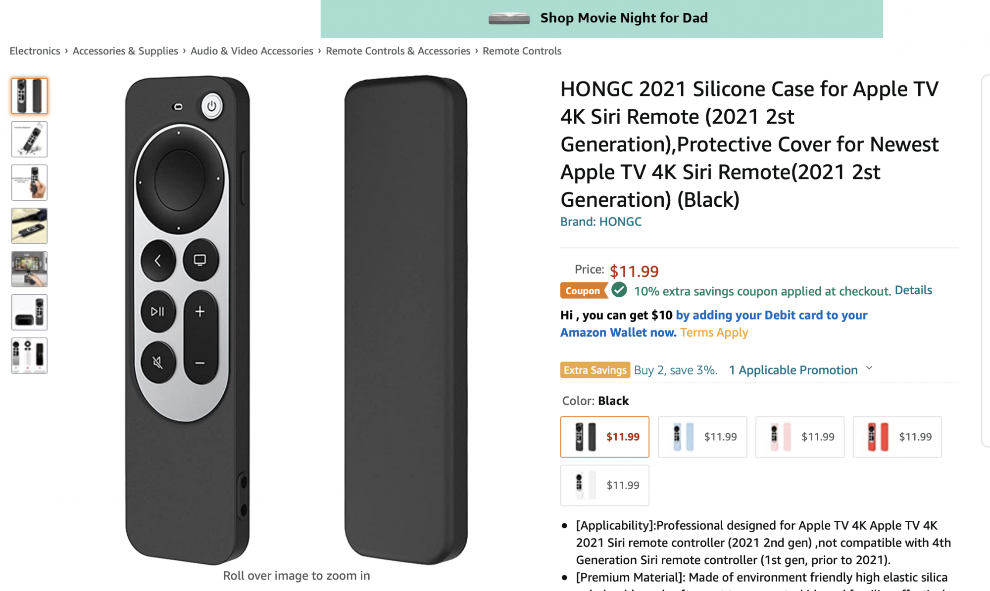The height and width of the screenshot is (591, 990).
Task: Expand the 1 Applicable Promotion dropdown
Action: [800, 370]
